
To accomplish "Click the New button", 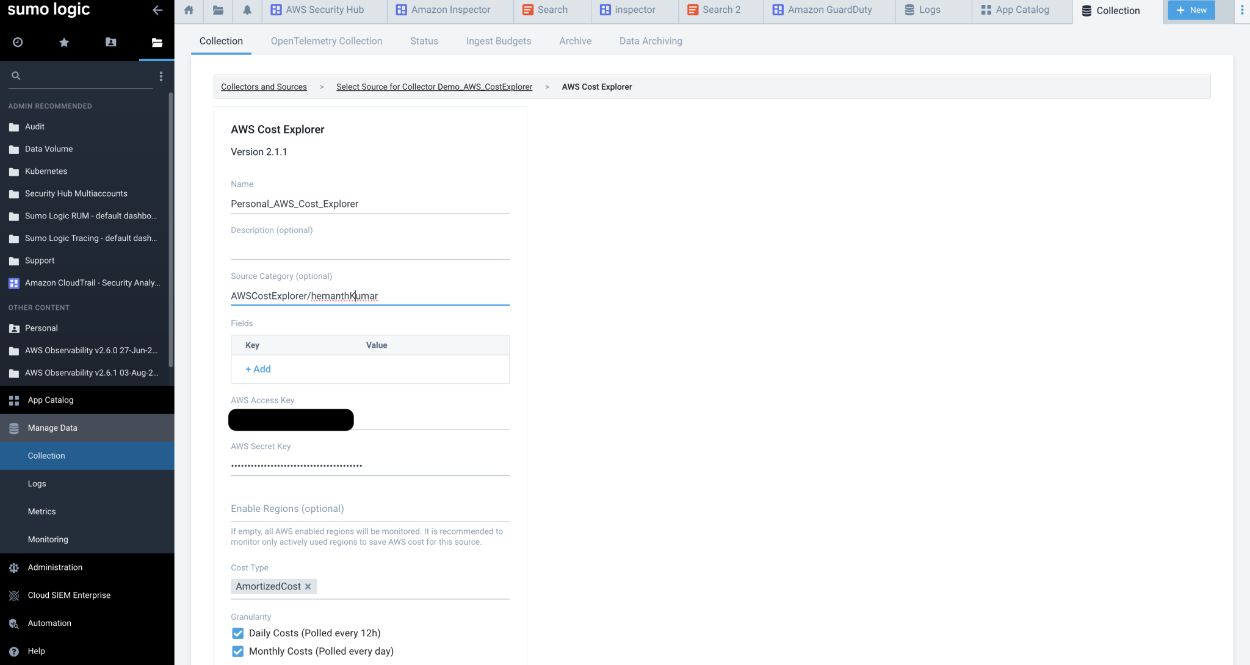I will tap(1191, 10).
